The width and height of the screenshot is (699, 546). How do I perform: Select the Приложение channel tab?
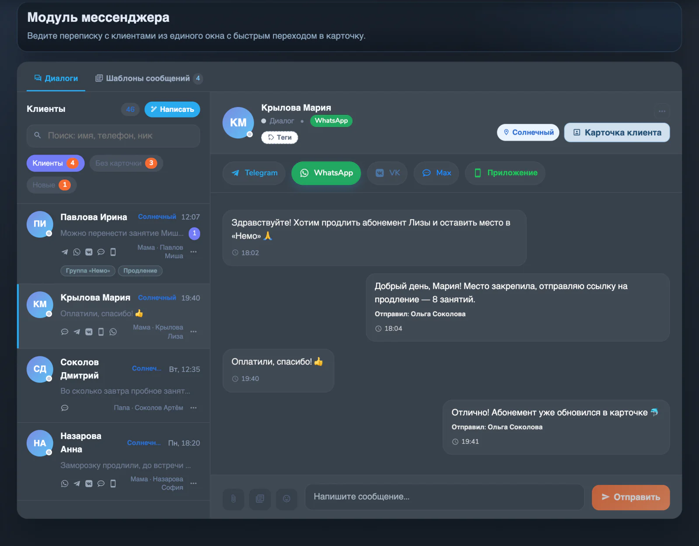[505, 173]
